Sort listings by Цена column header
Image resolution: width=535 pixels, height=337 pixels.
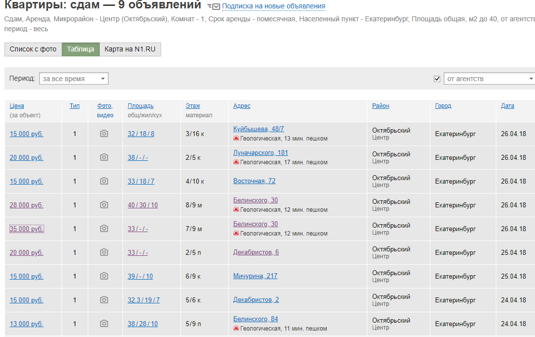point(17,106)
